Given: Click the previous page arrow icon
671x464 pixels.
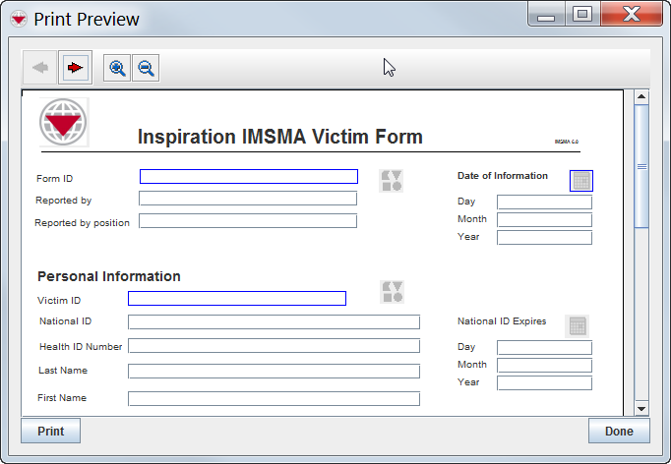Looking at the screenshot, I should click(40, 68).
